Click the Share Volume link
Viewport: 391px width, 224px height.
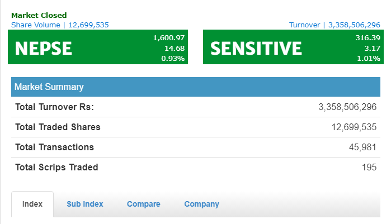(x=60, y=25)
